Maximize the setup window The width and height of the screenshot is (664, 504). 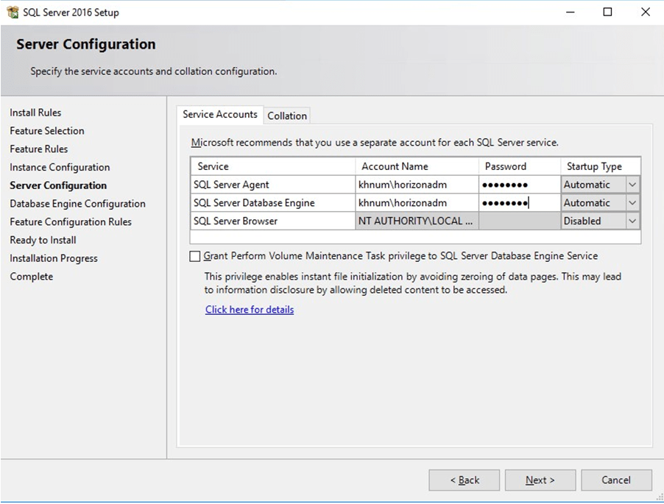(607, 12)
